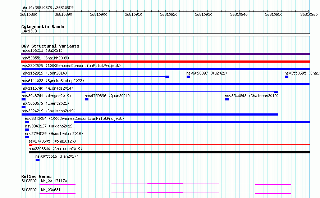Select the 14q13.3 band label
Viewport: 320px width, 198px height.
coord(29,31)
